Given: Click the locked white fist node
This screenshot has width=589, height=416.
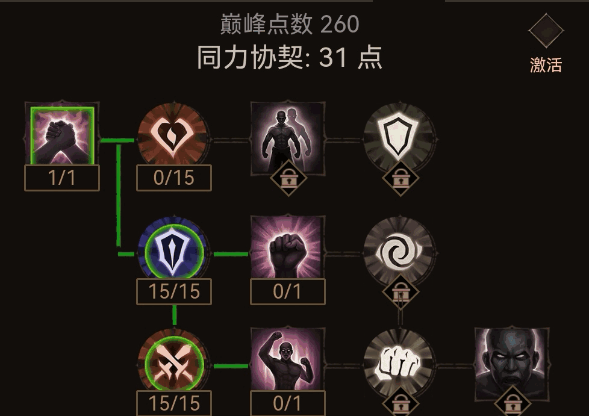Looking at the screenshot, I should click(x=400, y=364).
